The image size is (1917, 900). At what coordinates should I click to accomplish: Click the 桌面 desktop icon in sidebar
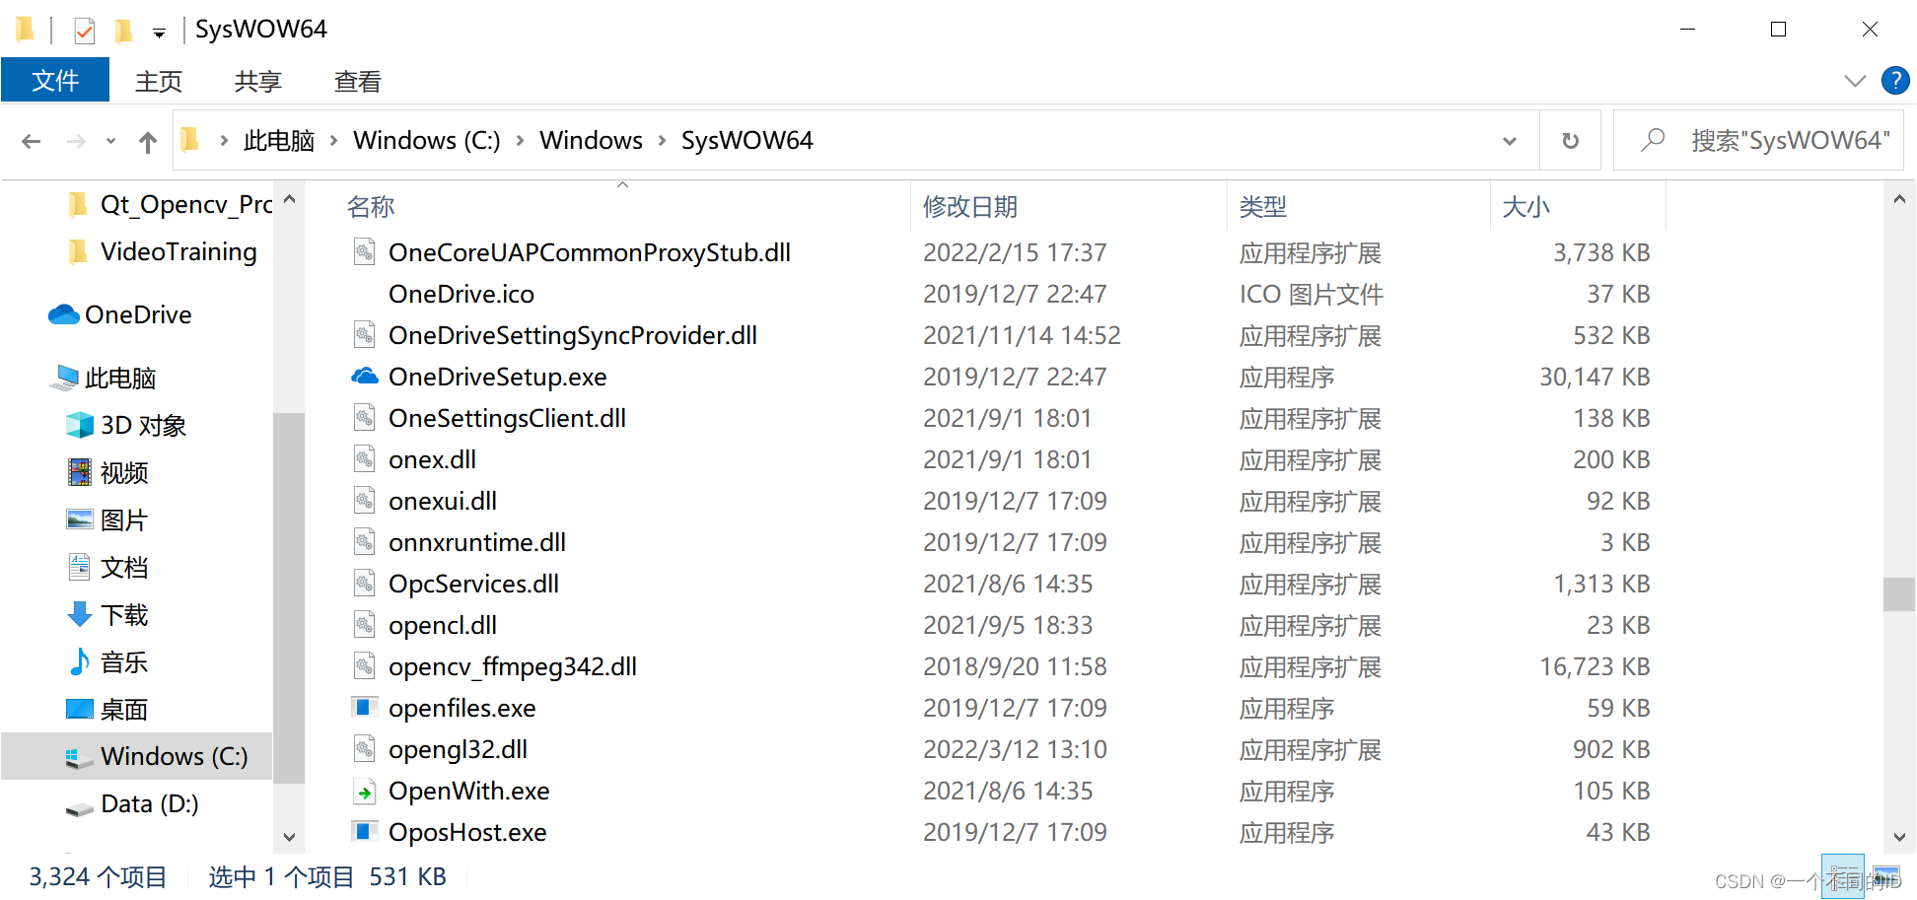coord(80,709)
